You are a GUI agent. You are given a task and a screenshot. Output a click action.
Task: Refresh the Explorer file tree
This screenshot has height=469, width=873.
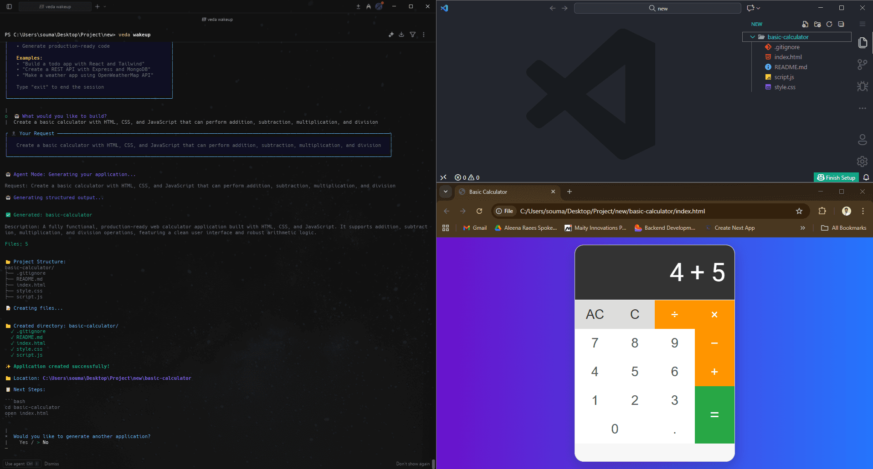pyautogui.click(x=829, y=24)
